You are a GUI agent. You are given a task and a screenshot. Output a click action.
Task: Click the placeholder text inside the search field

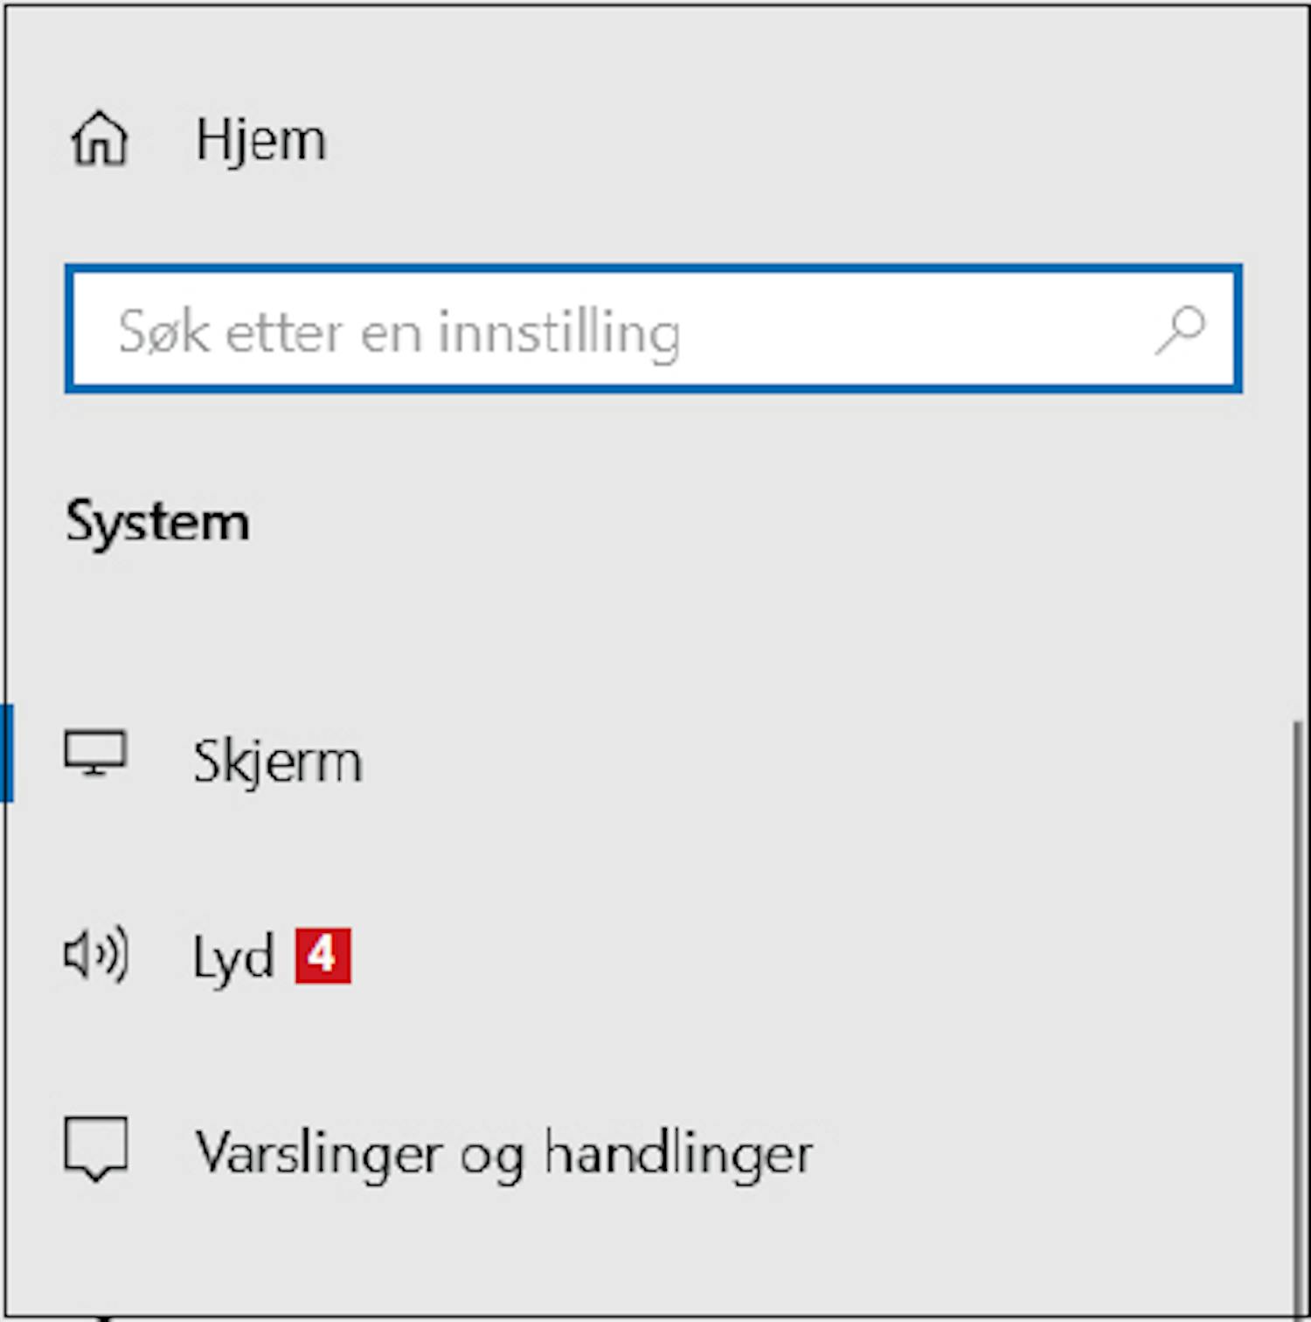click(x=399, y=333)
